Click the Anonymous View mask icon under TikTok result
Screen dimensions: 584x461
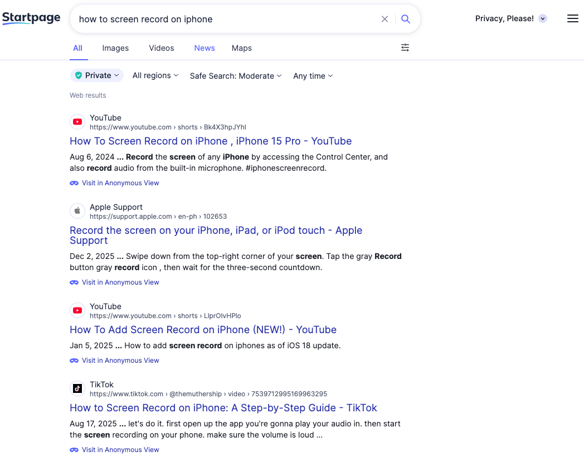(x=74, y=450)
